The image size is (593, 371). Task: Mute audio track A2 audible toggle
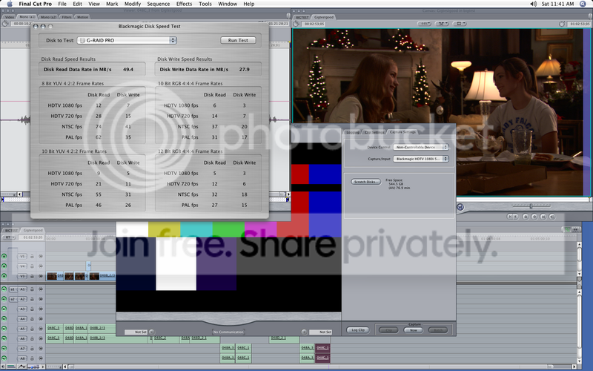click(4, 299)
